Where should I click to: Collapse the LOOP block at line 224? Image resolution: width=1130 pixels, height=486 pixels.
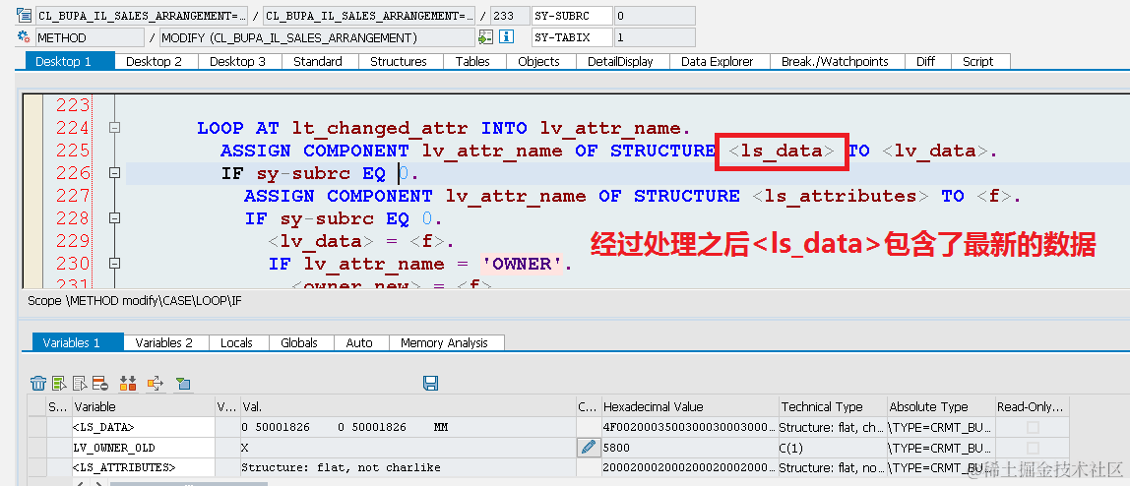tap(114, 128)
